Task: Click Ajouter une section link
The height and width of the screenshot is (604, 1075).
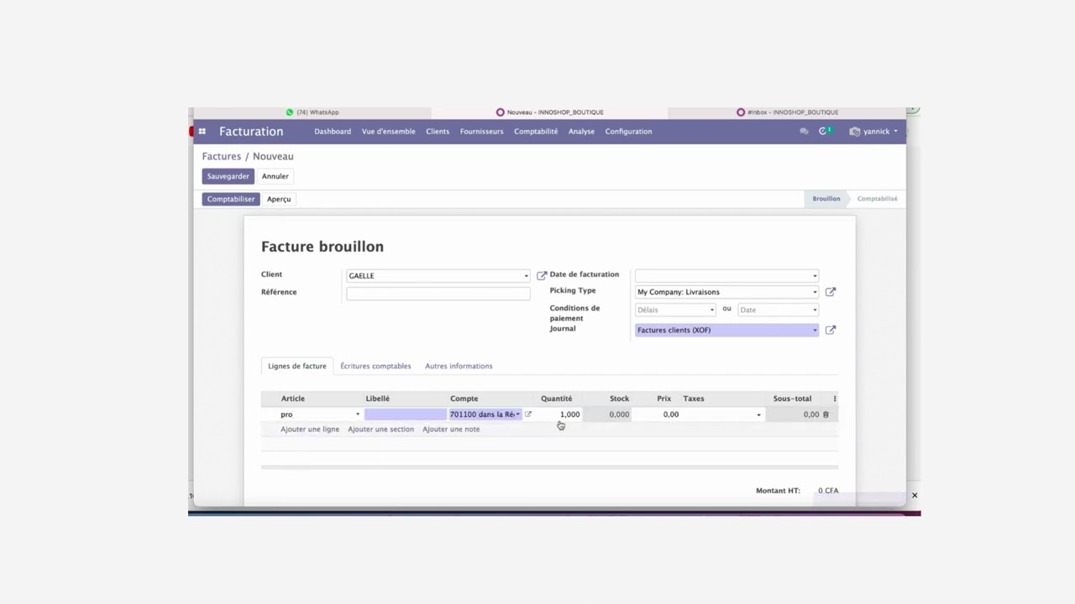Action: (x=380, y=430)
